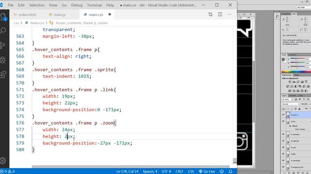
Task: Hide the tr-files layer
Action: [x=283, y=154]
